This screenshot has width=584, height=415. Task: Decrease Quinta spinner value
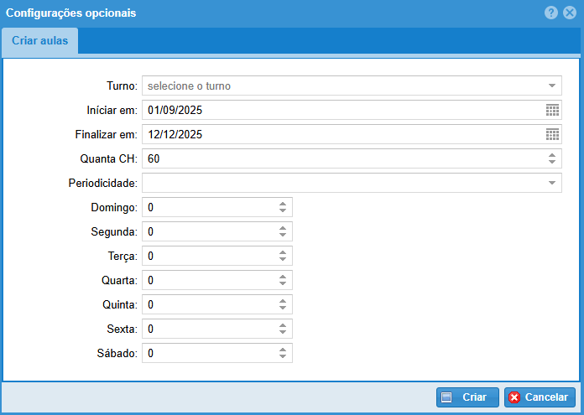pos(283,309)
